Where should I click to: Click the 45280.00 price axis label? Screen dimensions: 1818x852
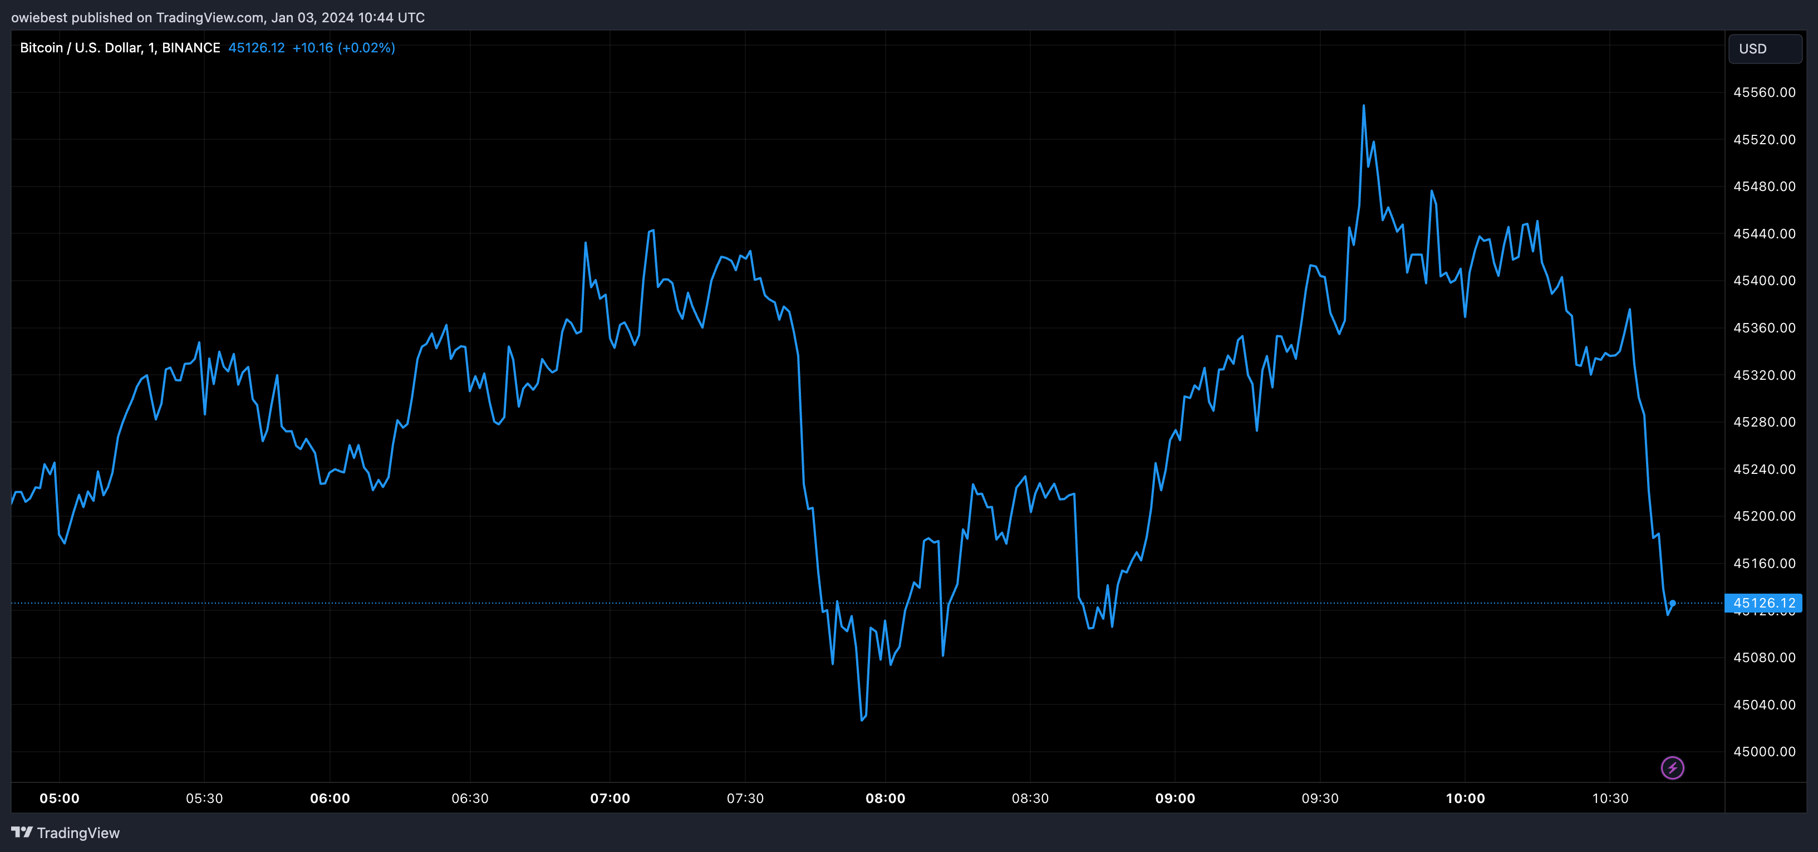pyautogui.click(x=1765, y=422)
